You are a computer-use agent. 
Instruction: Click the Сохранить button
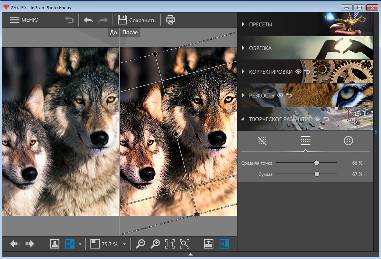[x=137, y=20]
